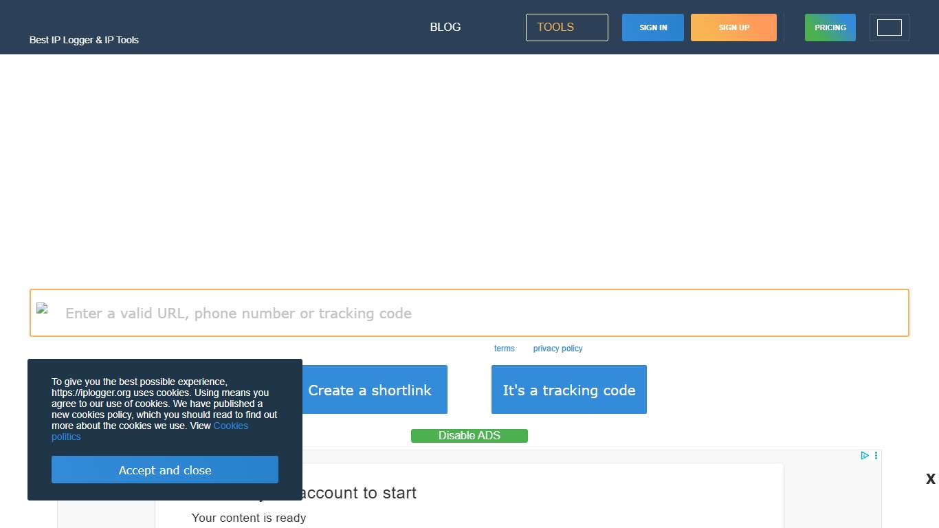
Task: View the privacy policy
Action: coord(557,349)
